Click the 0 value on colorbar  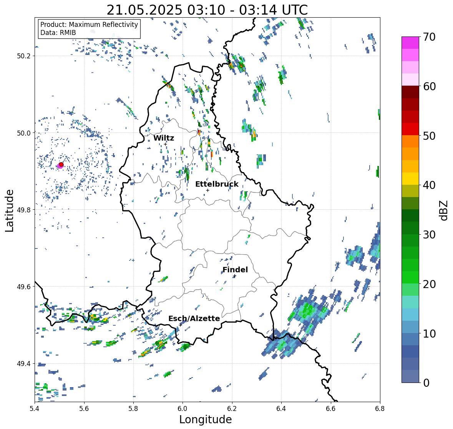pos(426,383)
